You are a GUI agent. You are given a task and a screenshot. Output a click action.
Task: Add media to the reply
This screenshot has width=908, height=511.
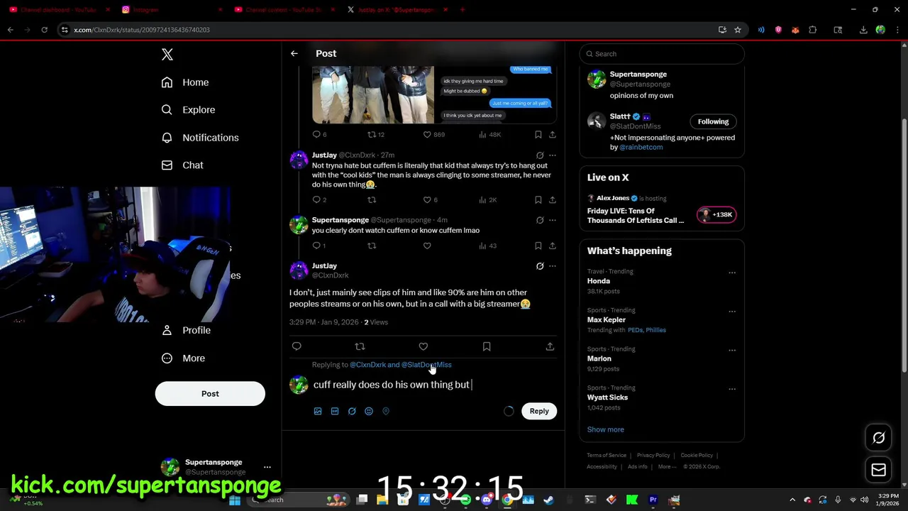click(318, 411)
